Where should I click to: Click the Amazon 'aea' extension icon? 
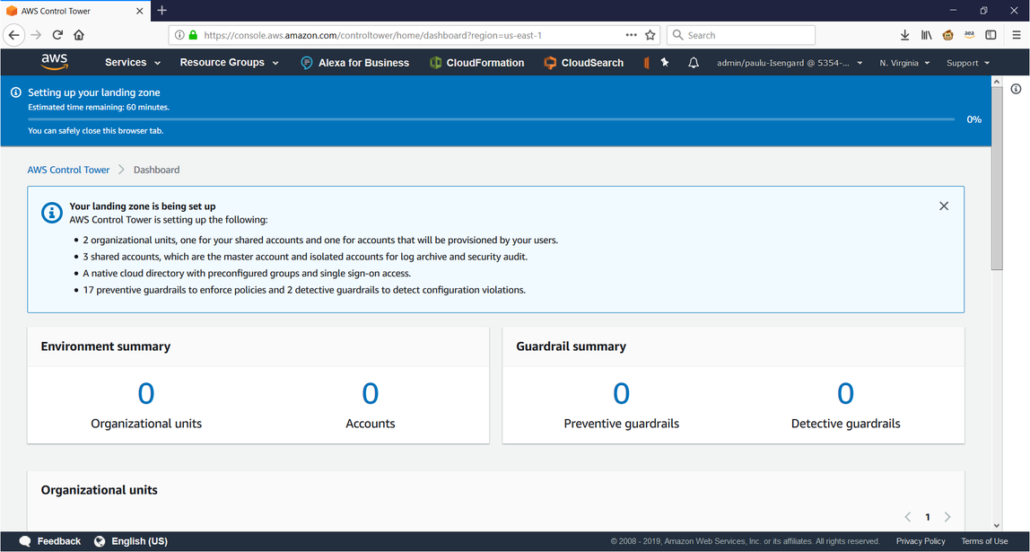click(x=969, y=35)
